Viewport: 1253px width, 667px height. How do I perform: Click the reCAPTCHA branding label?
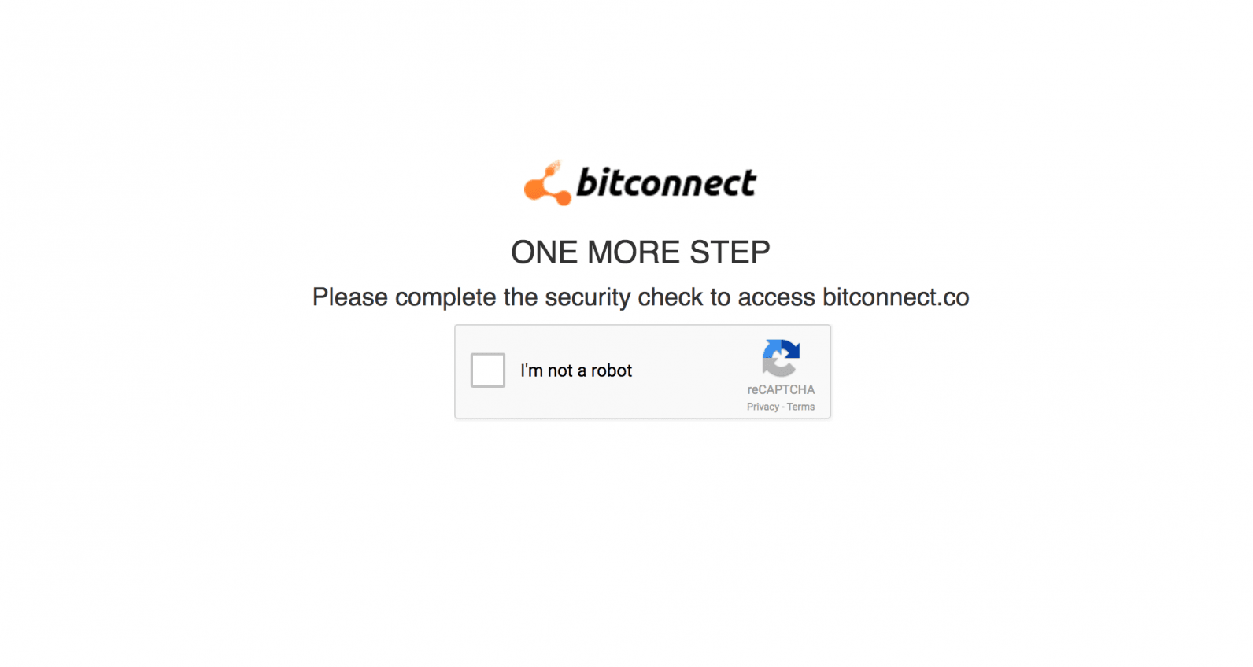(x=780, y=389)
